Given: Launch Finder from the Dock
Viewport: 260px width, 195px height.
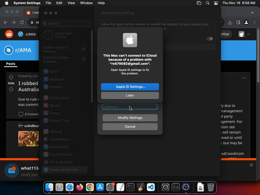Looking at the screenshot, I should tap(49, 187).
